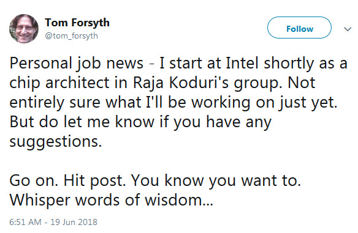Open Tom Forsyth's profile picture

24,29
